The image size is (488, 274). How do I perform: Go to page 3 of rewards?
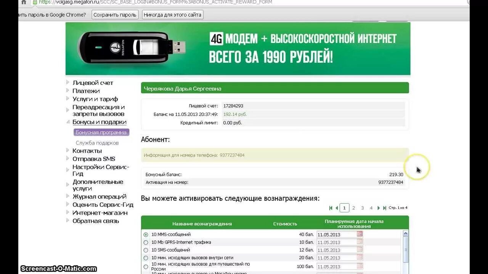362,208
